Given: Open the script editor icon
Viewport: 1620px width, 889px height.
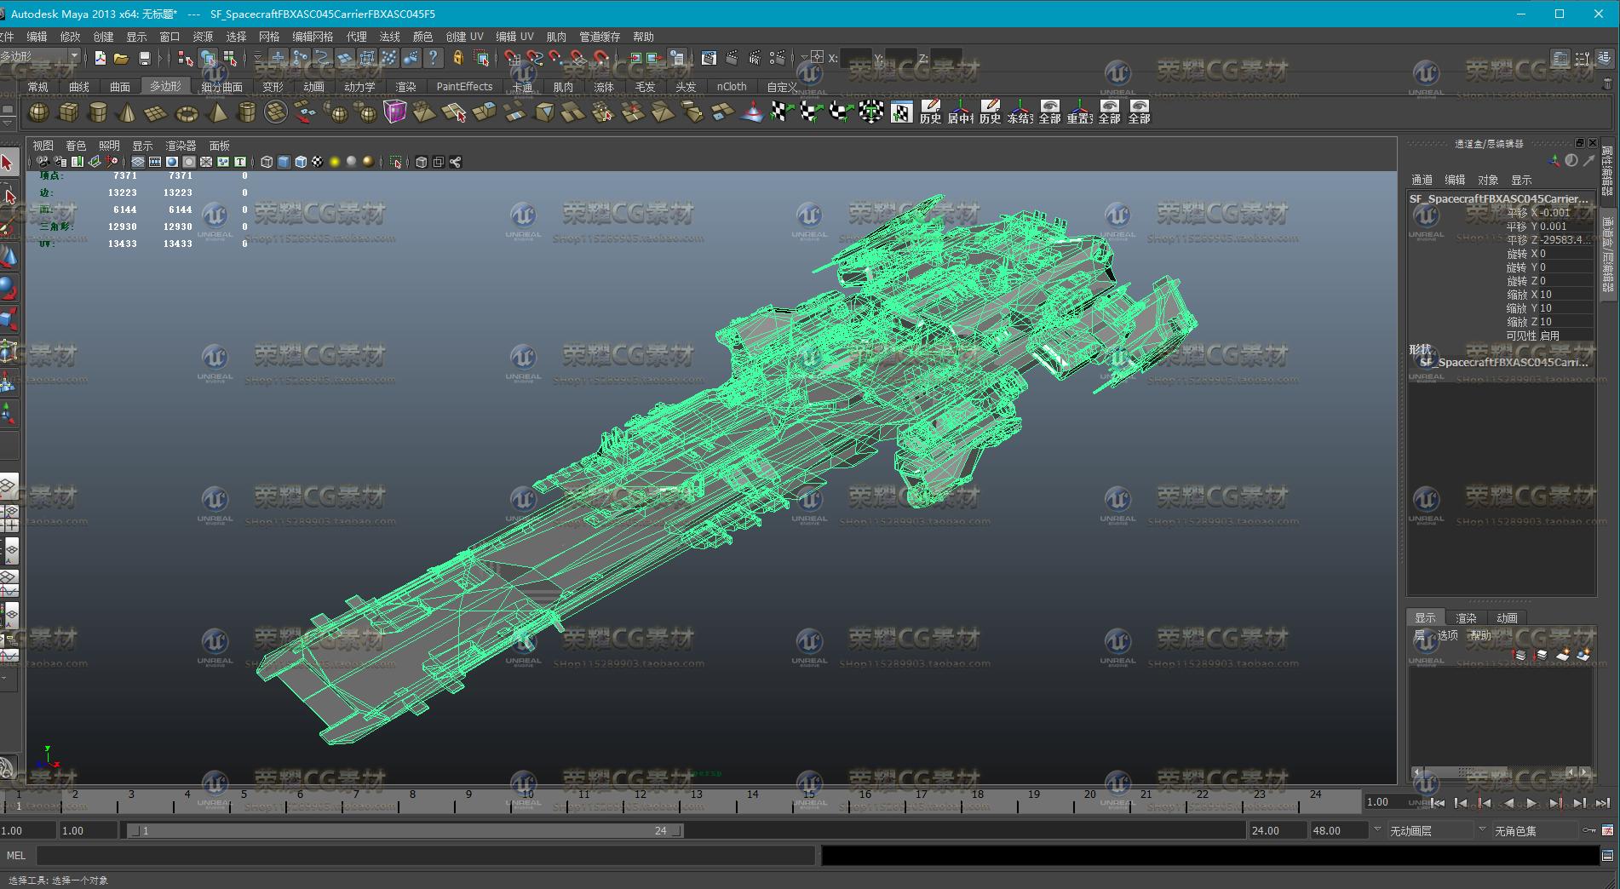Looking at the screenshot, I should pos(1607,856).
